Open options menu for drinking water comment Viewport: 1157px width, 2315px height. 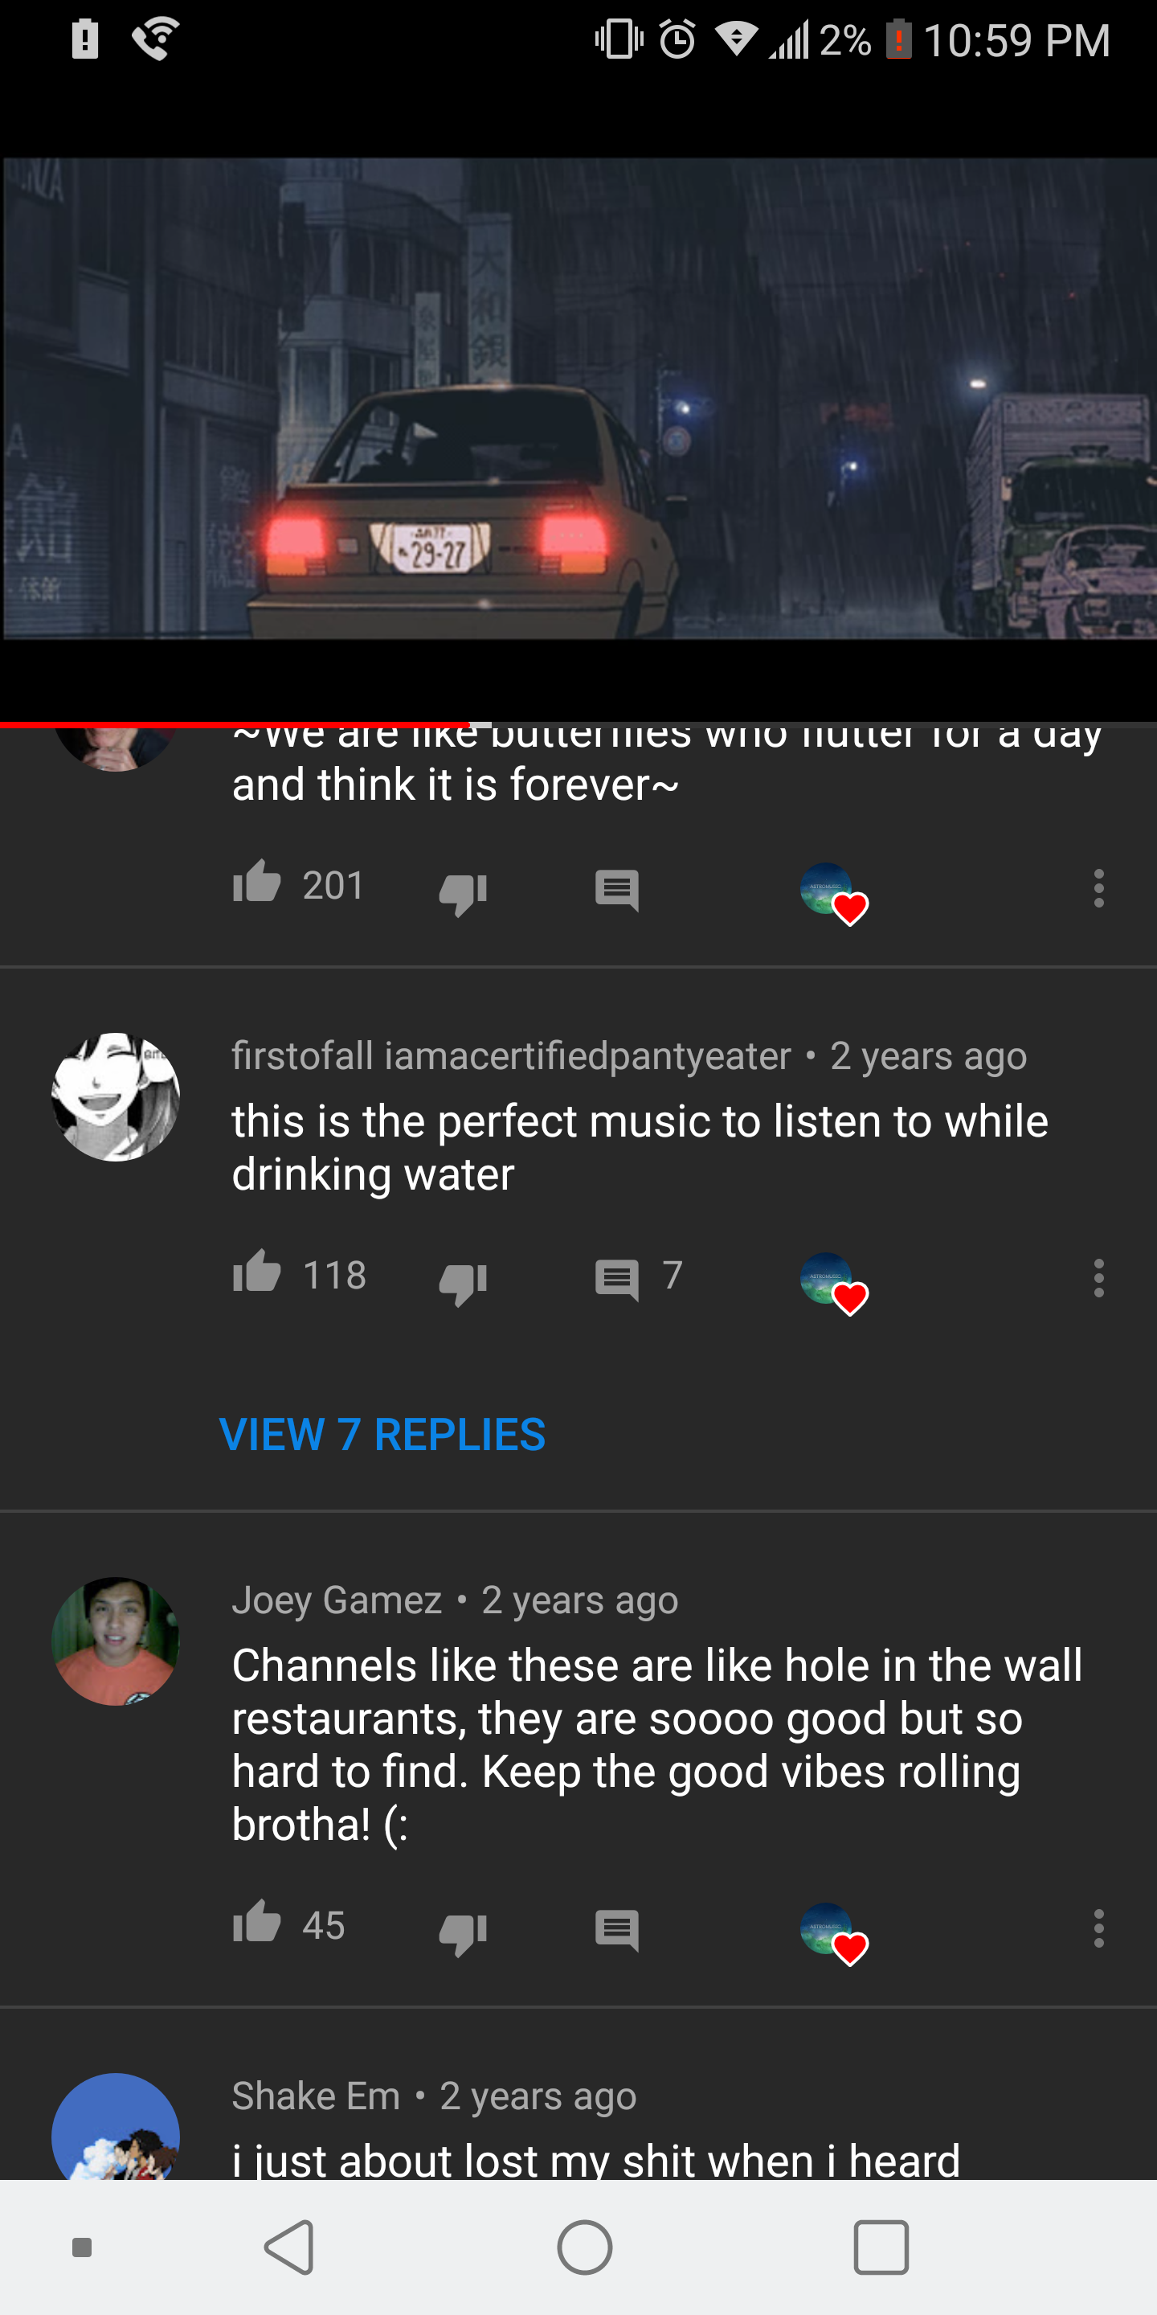[1098, 1278]
